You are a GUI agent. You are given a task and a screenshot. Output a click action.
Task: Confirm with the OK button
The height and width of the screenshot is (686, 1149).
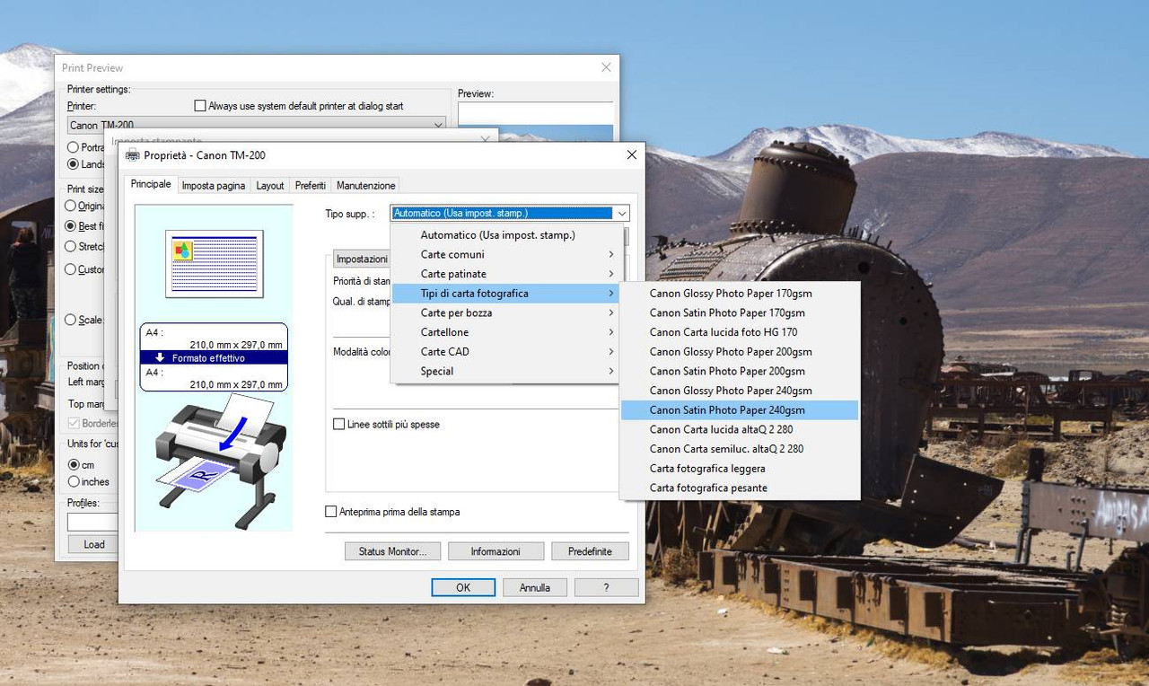[463, 587]
